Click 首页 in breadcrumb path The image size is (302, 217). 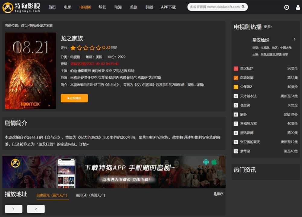click(x=24, y=26)
